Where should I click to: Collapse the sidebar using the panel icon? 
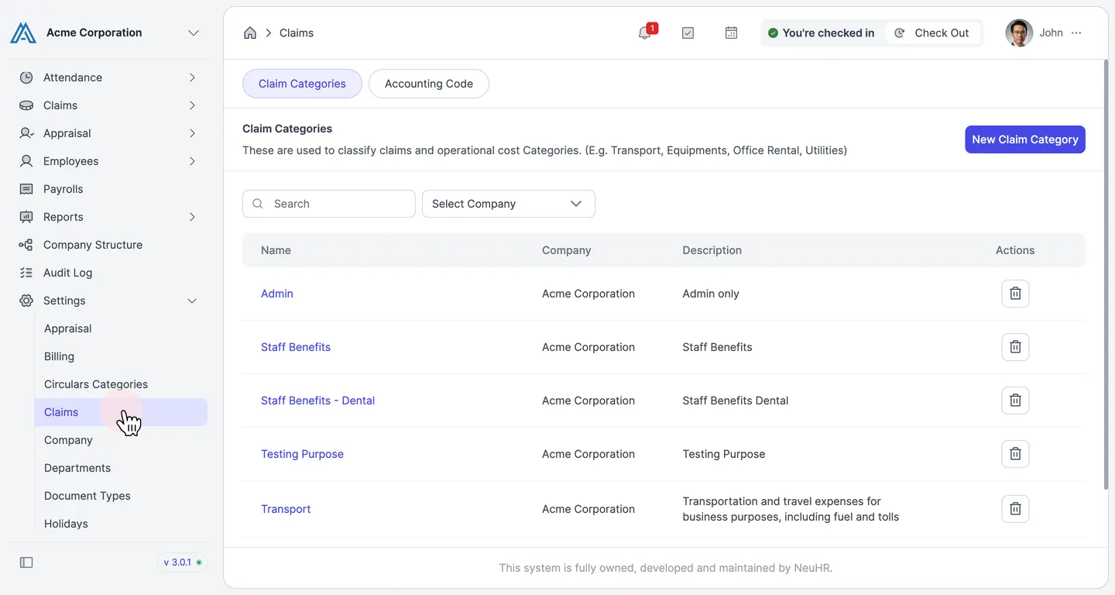(26, 562)
